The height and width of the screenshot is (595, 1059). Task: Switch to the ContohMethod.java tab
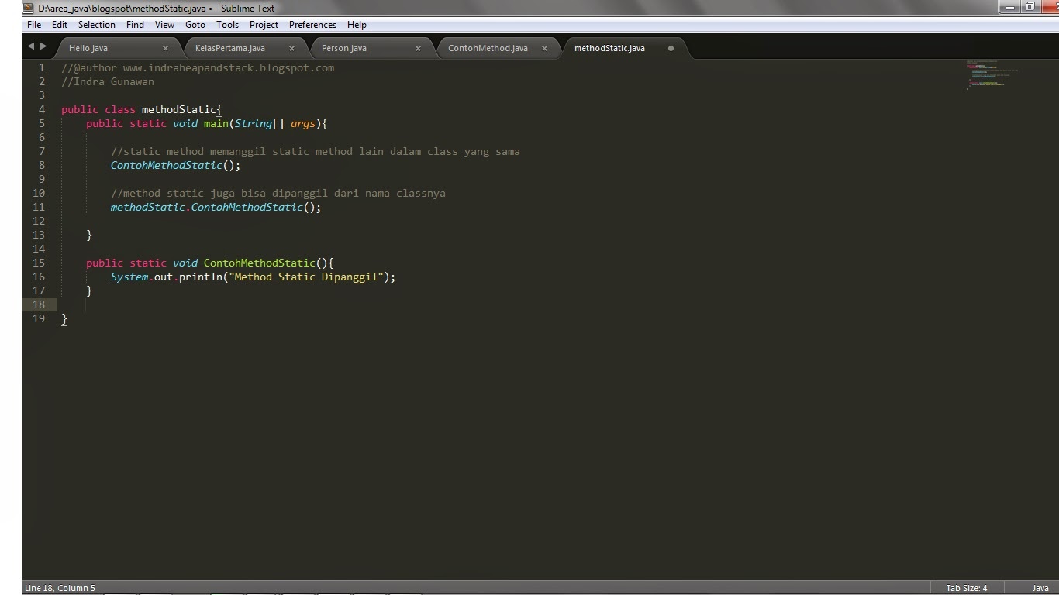point(488,48)
